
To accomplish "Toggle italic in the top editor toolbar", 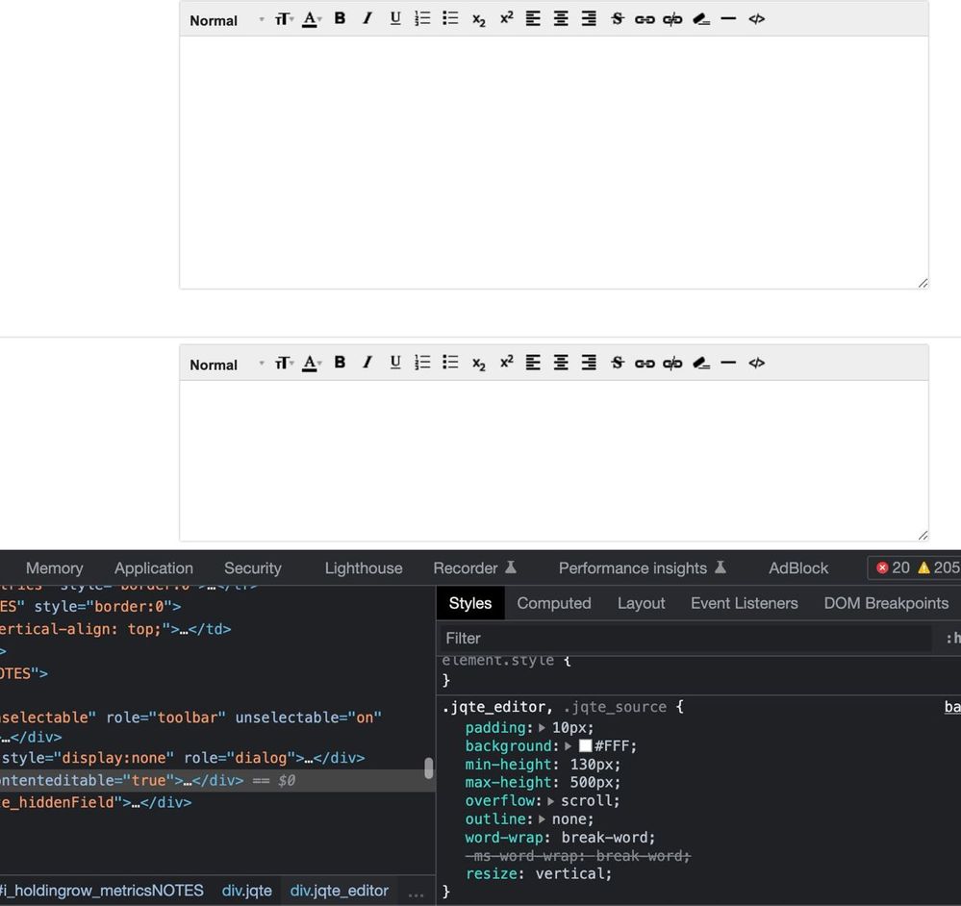I will 367,19.
